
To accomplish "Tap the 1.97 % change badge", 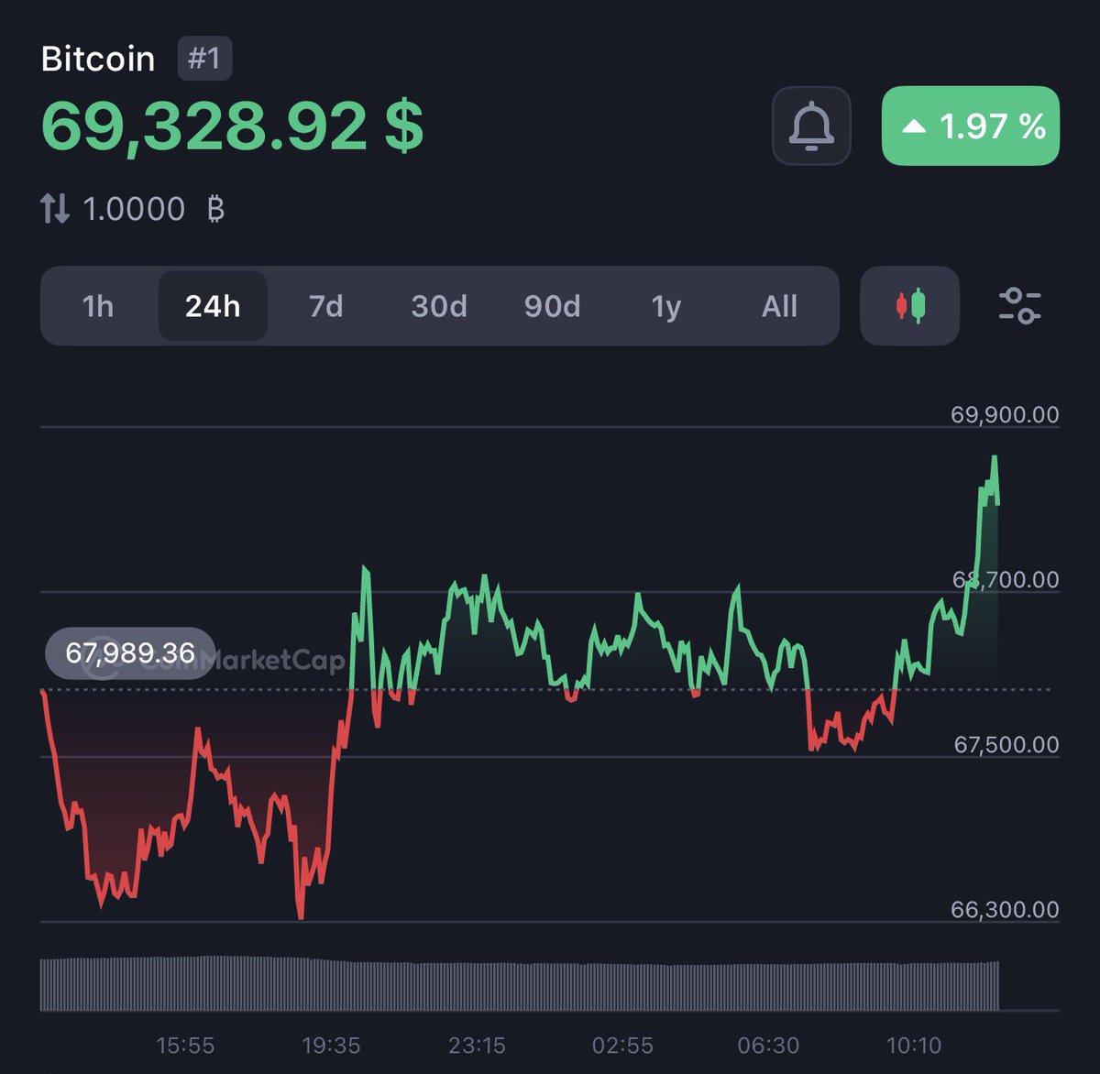I will tap(971, 126).
